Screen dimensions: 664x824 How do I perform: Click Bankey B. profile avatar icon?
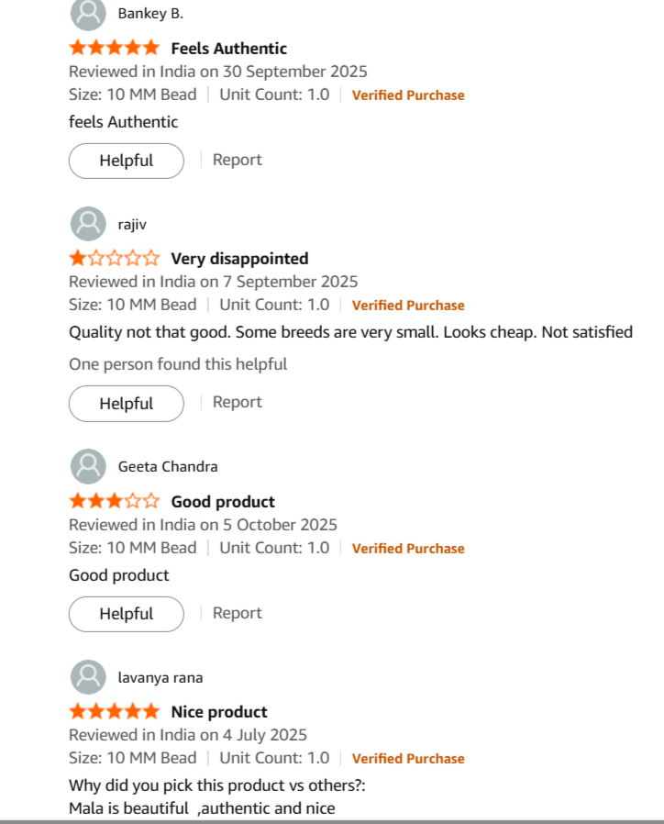pyautogui.click(x=88, y=13)
